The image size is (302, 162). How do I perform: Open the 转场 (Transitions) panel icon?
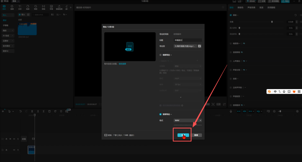[x=43, y=7]
